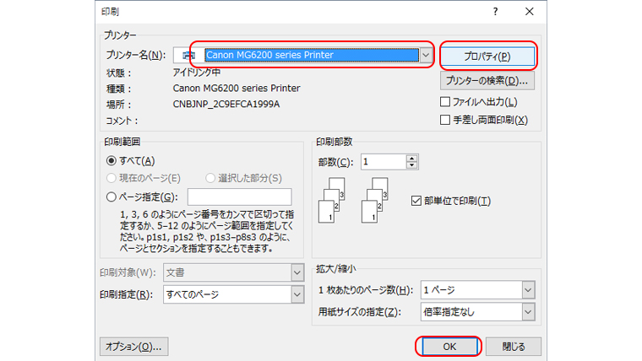
Task: Open the オプション button
Action: click(x=133, y=346)
